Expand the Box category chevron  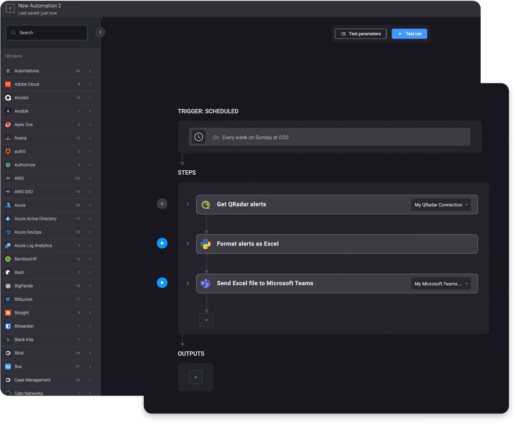click(x=90, y=367)
